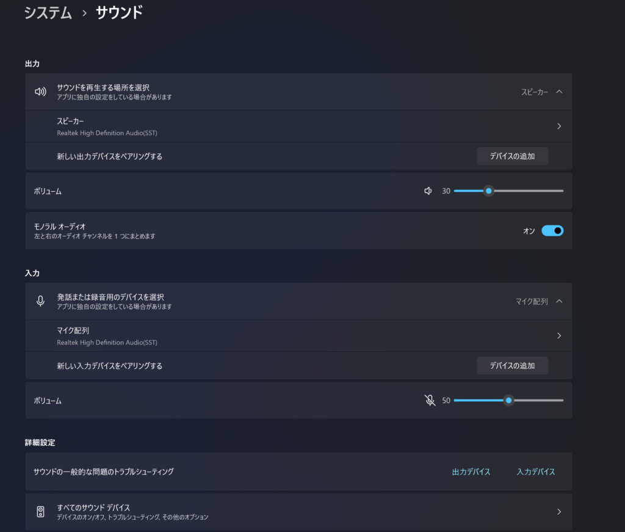Mute output via the speaker volume icon
Viewport: 625px width, 532px height.
[428, 191]
